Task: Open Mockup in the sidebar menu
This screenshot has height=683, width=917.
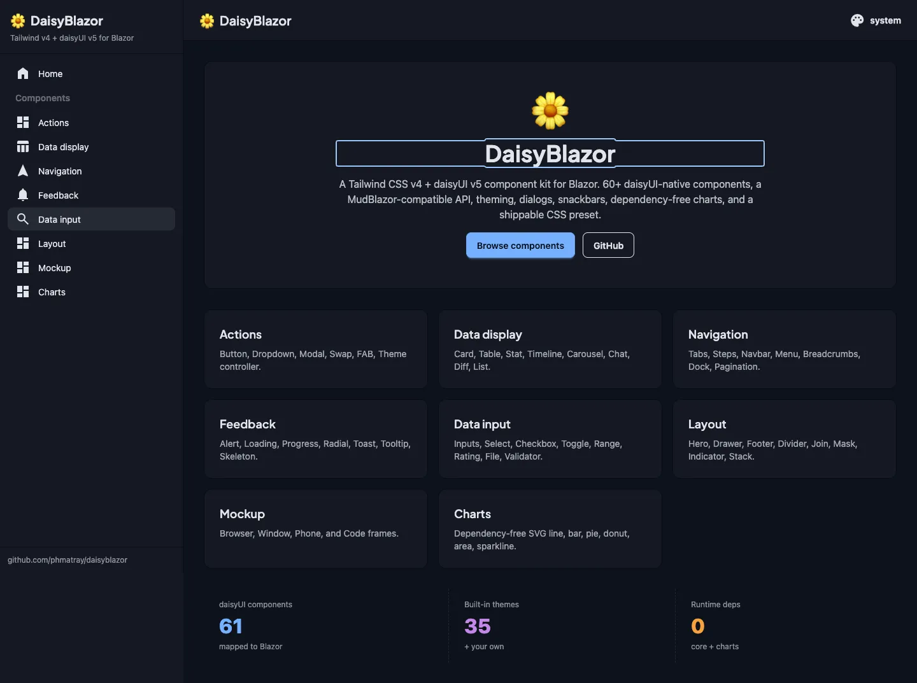Action: coord(91,268)
